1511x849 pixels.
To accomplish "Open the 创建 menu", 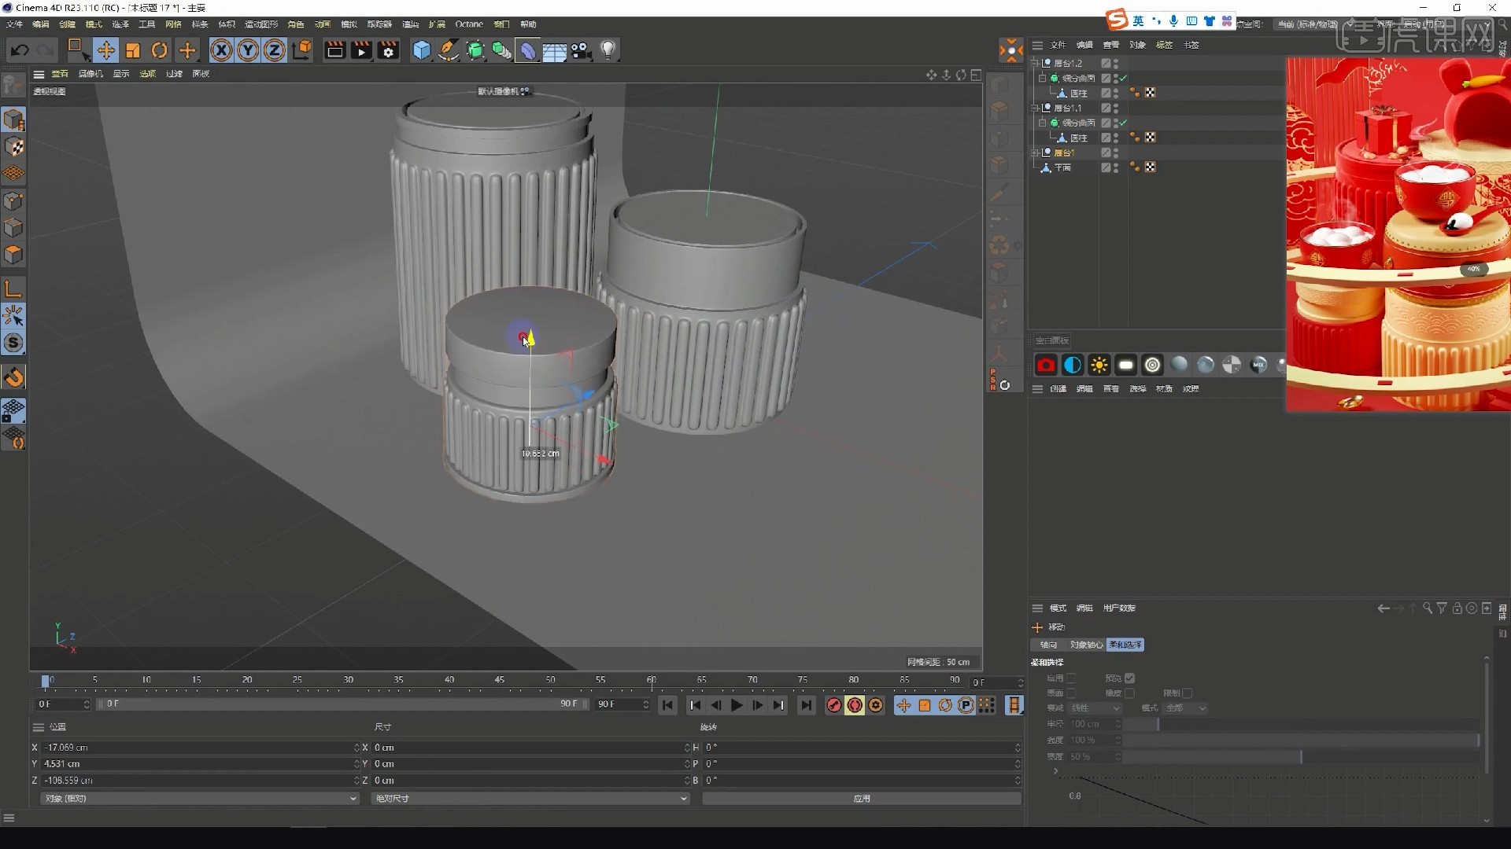I will (67, 24).
